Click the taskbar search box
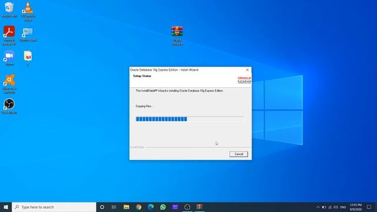The height and width of the screenshot is (212, 377). (x=54, y=207)
